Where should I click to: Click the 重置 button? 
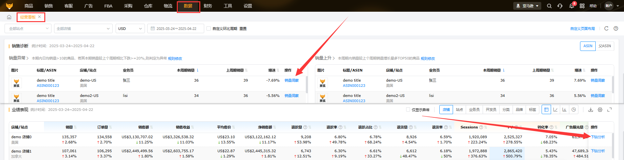coord(243,29)
